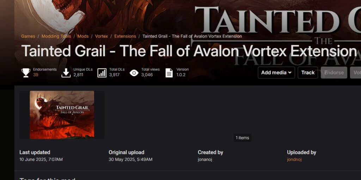
Task: Open the Add media dropdown
Action: click(x=276, y=73)
